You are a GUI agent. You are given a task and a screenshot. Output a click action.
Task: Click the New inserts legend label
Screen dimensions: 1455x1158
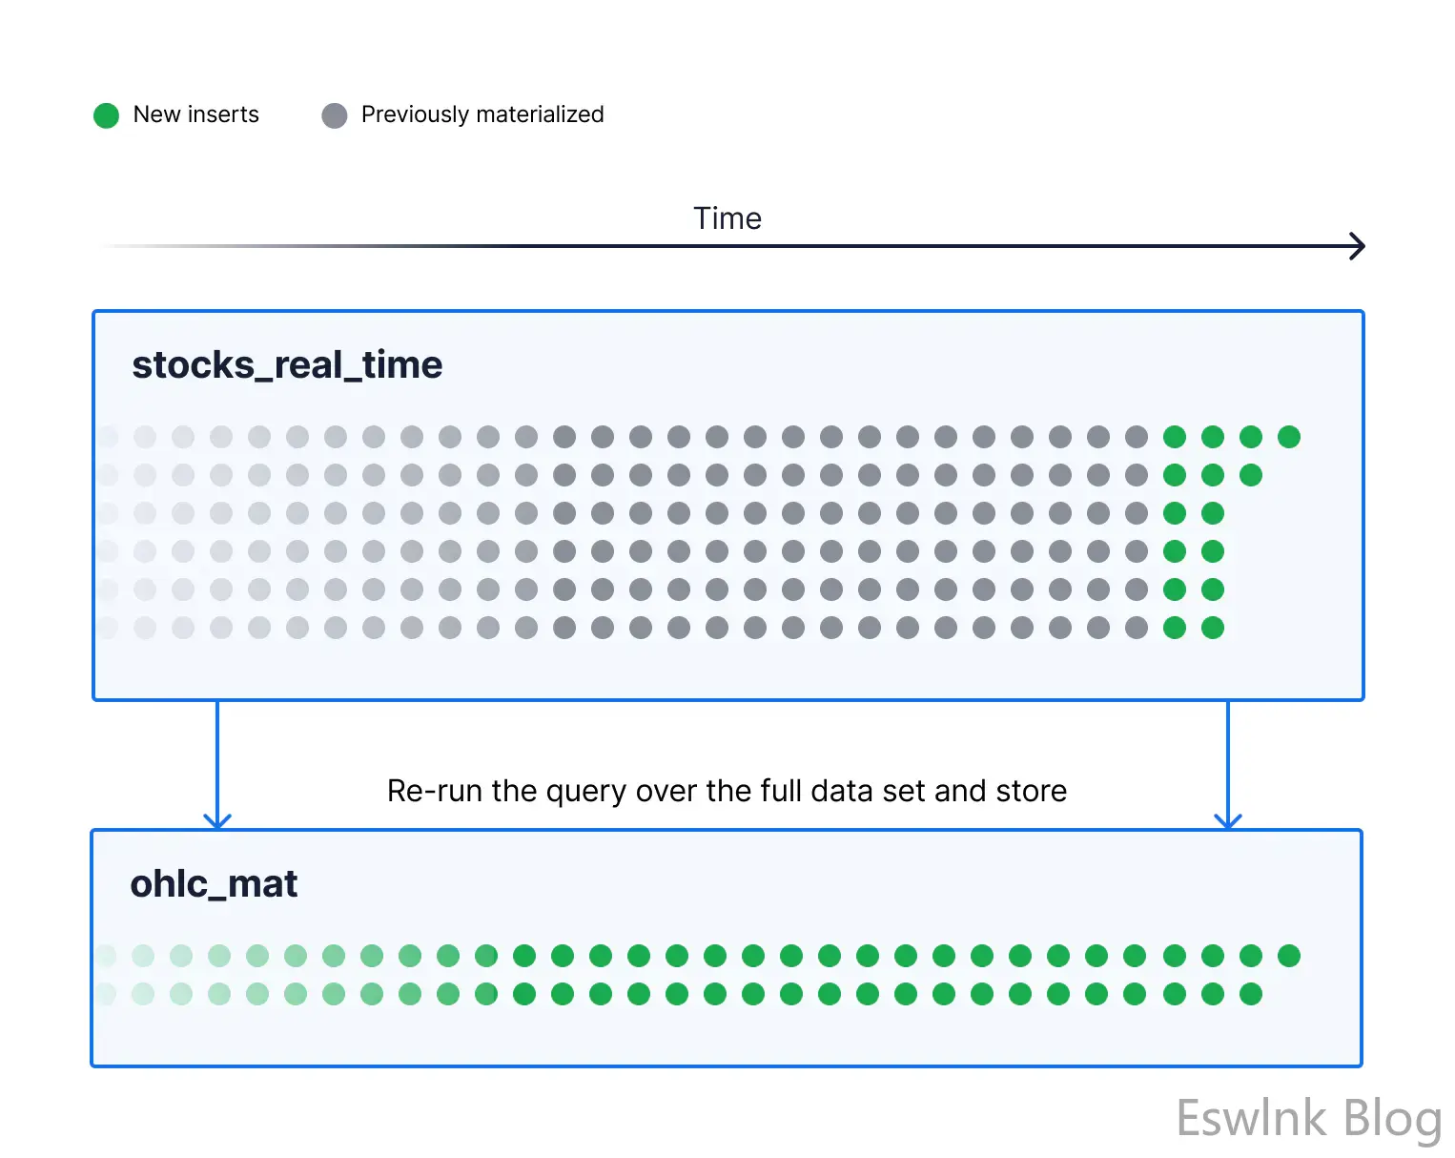[195, 114]
